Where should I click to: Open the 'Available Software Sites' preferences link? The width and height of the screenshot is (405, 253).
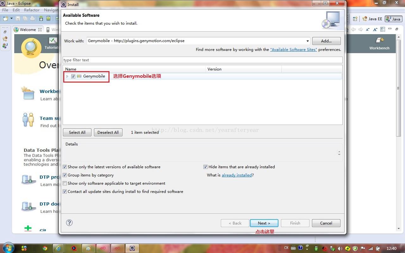(x=293, y=49)
